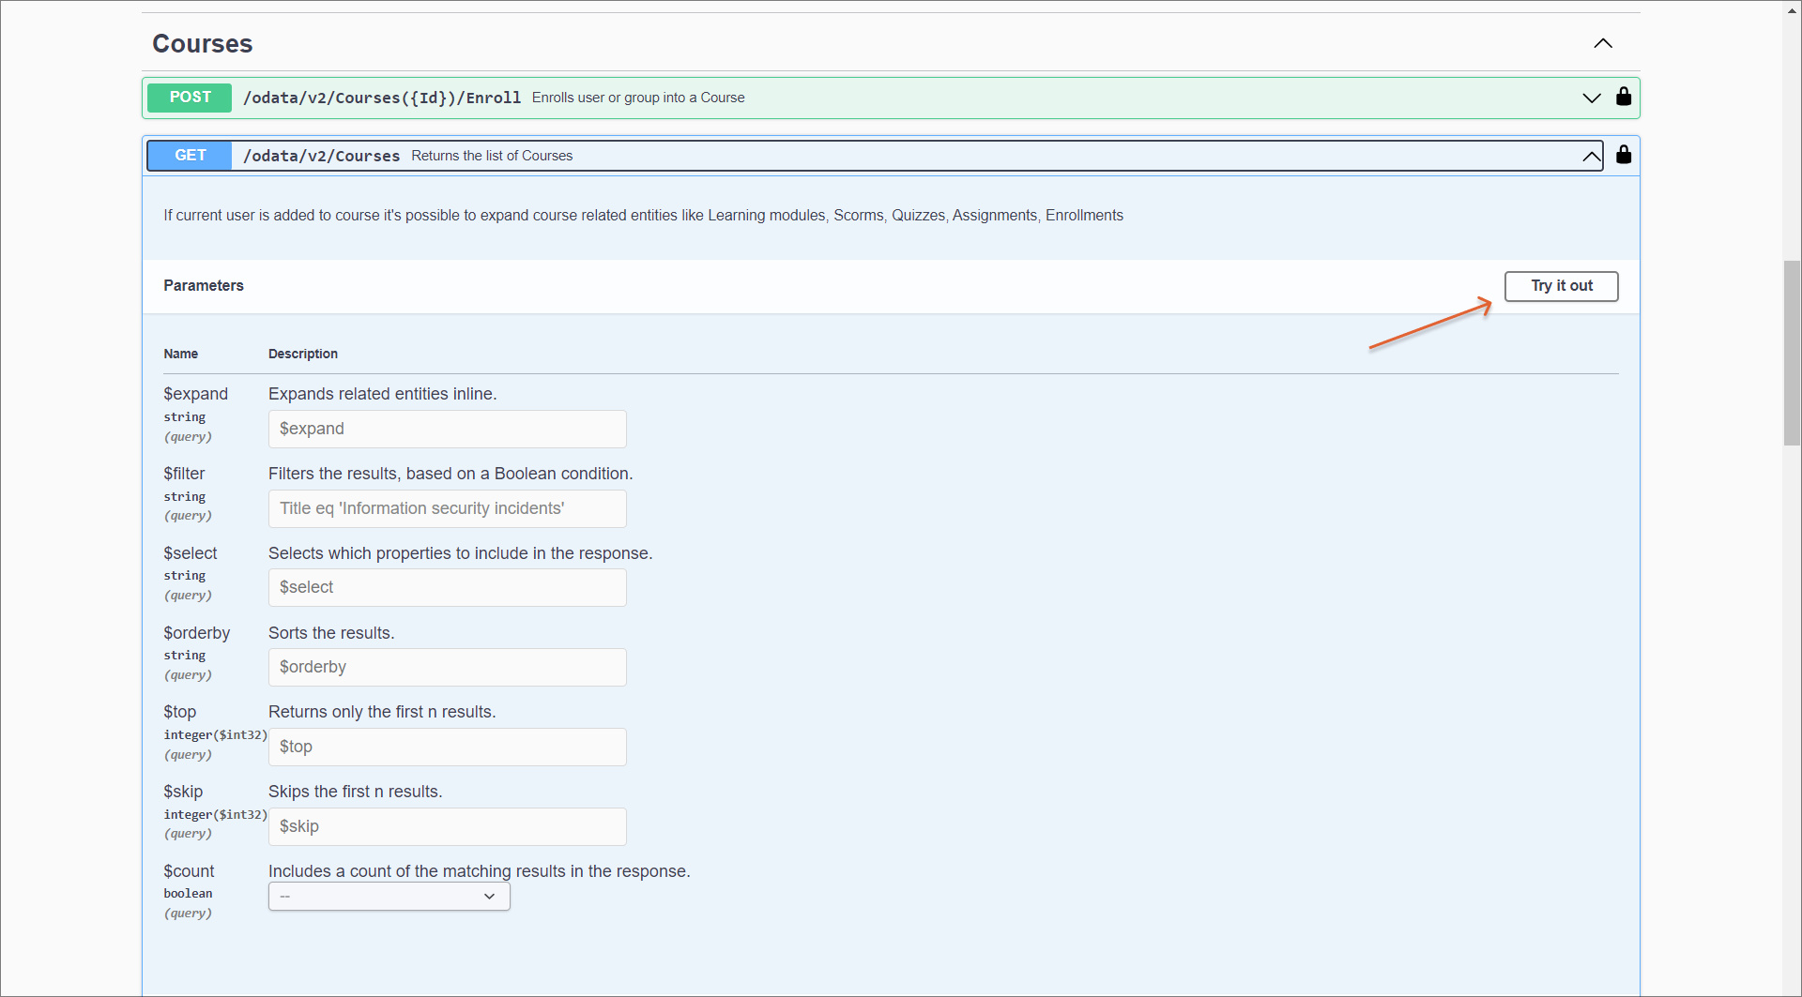Click the /odata/v2/Courses endpoint path

pos(321,156)
